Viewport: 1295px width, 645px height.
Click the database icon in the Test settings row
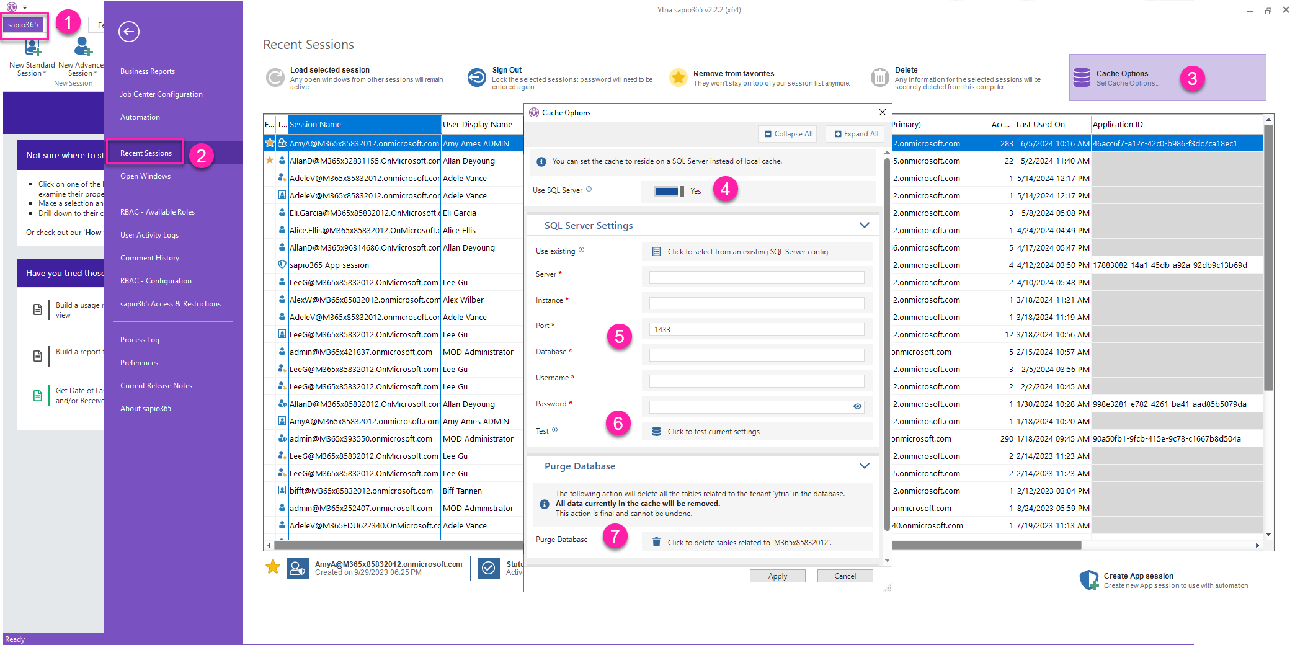[x=656, y=431]
